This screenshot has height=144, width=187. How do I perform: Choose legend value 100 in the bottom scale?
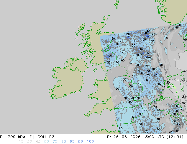(x=90, y=142)
